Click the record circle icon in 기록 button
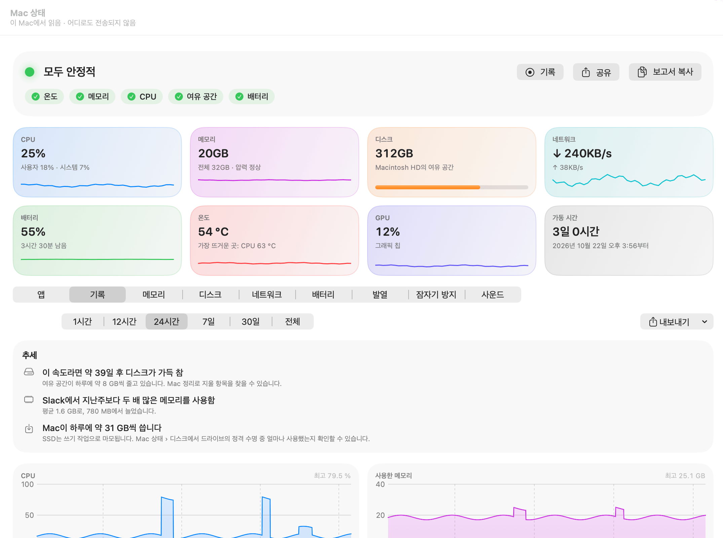The image size is (723, 538). click(530, 72)
